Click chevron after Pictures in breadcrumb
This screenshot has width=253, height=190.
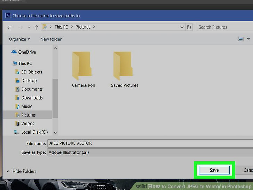[x=94, y=27]
